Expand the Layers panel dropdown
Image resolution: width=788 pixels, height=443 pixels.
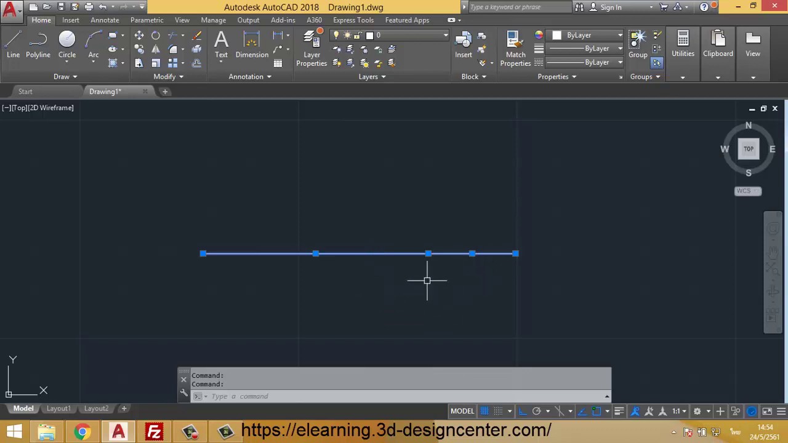(372, 77)
